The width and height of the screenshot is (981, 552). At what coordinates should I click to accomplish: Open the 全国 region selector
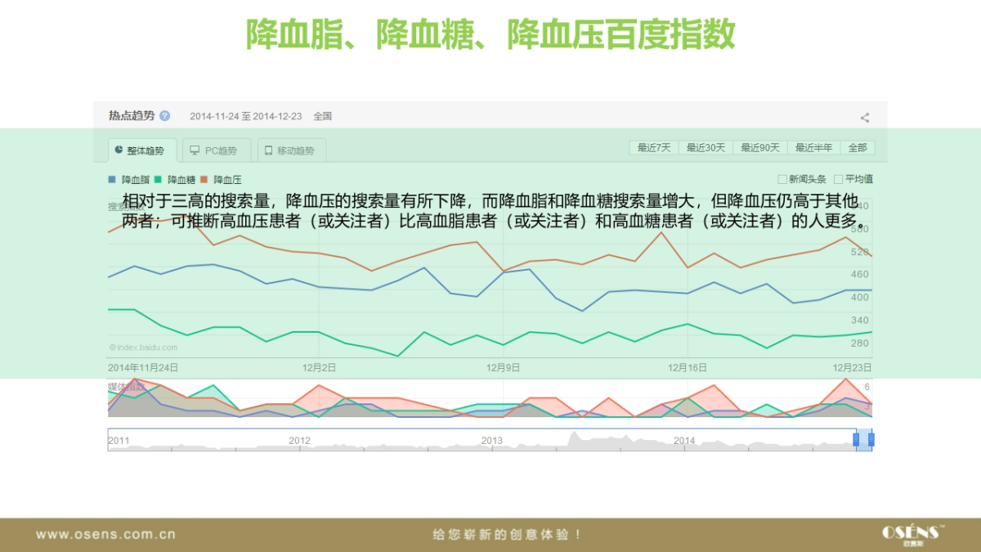[x=322, y=116]
